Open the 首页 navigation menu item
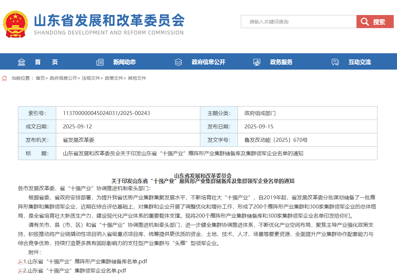Image resolution: width=397 pixels, height=278 pixels. coord(46,62)
